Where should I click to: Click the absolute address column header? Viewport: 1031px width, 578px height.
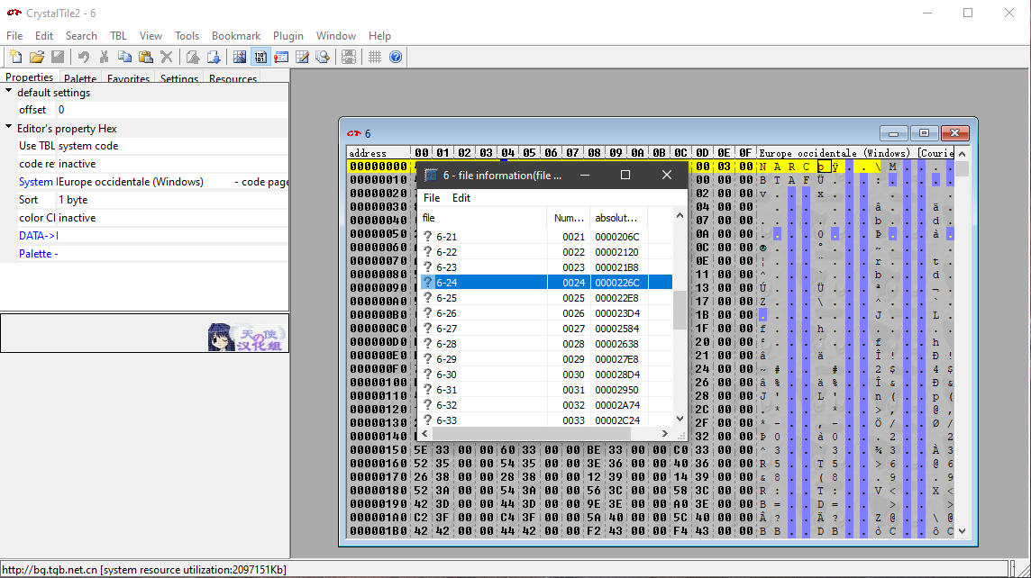pyautogui.click(x=616, y=218)
